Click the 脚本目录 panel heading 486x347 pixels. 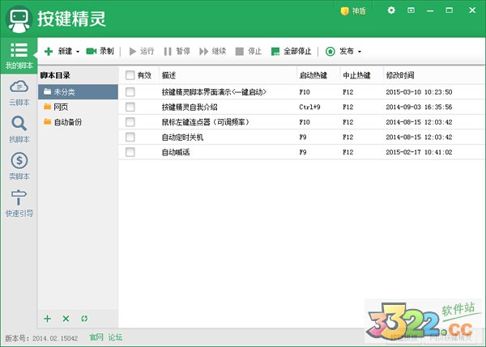coord(55,75)
